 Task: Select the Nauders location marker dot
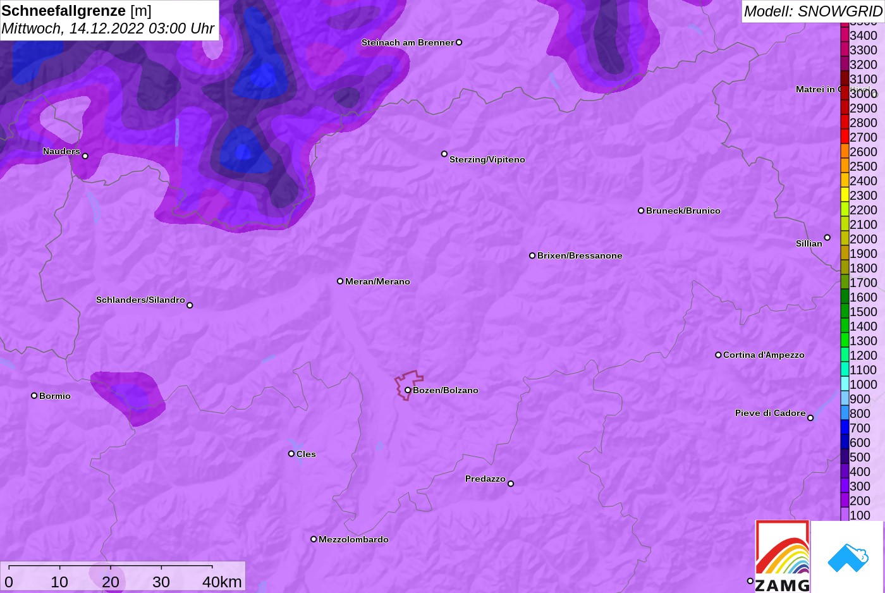[x=85, y=156]
